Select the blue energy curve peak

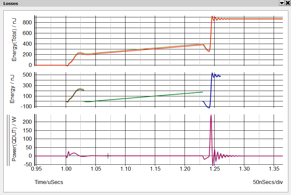[212, 73]
